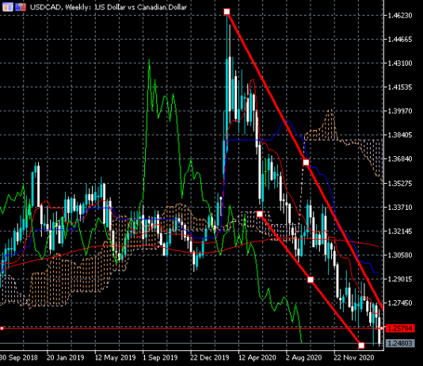Image resolution: width=423 pixels, height=366 pixels.
Task: Click the 1.33710 price scale value
Action: pyautogui.click(x=400, y=208)
